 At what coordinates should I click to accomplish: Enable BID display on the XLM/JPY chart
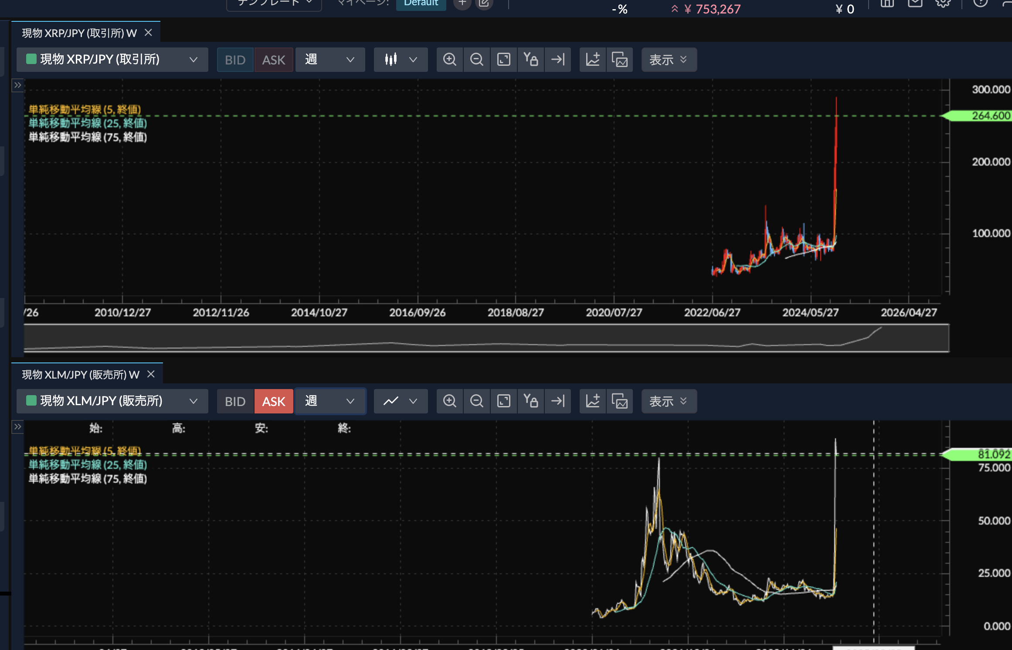[x=235, y=401]
